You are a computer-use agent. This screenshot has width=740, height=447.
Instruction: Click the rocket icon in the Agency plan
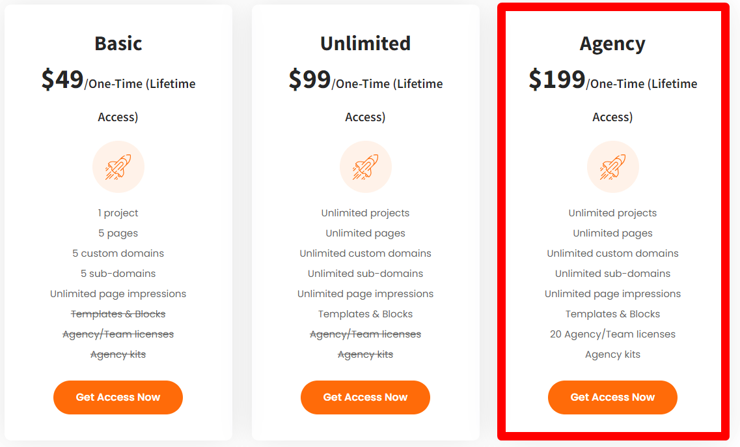click(x=612, y=167)
